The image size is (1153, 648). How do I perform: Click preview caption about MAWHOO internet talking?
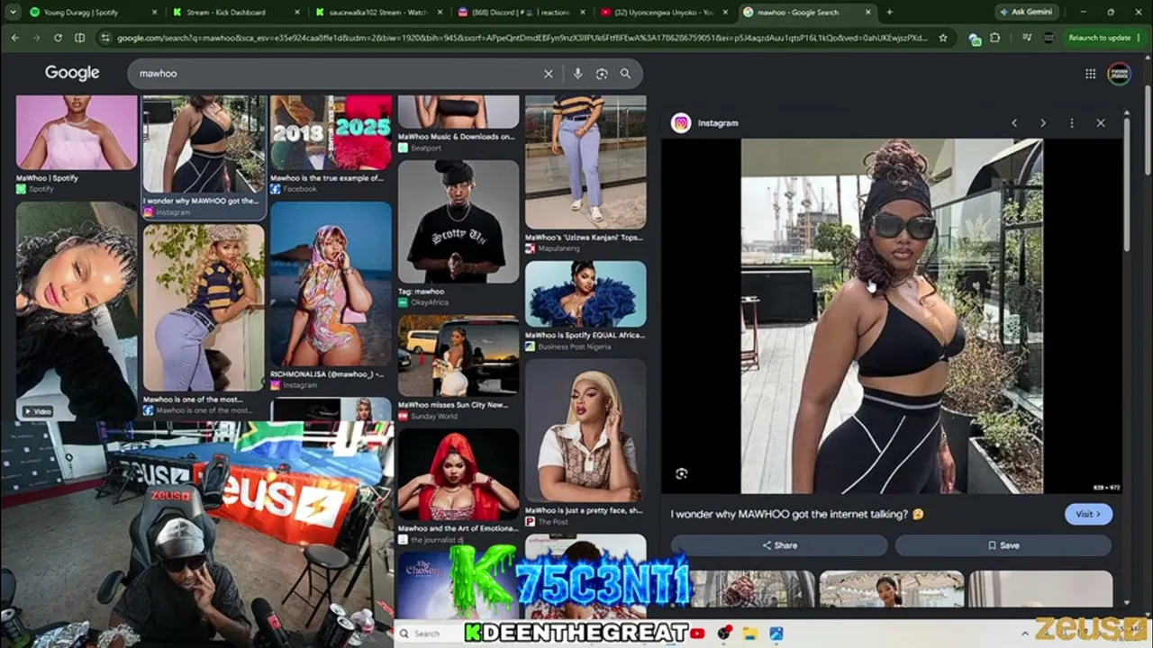pyautogui.click(x=797, y=514)
